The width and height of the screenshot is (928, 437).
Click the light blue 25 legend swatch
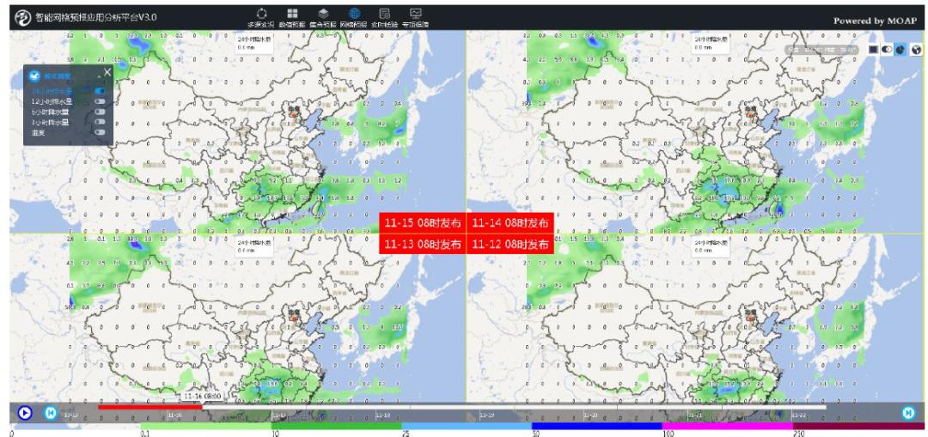click(467, 426)
